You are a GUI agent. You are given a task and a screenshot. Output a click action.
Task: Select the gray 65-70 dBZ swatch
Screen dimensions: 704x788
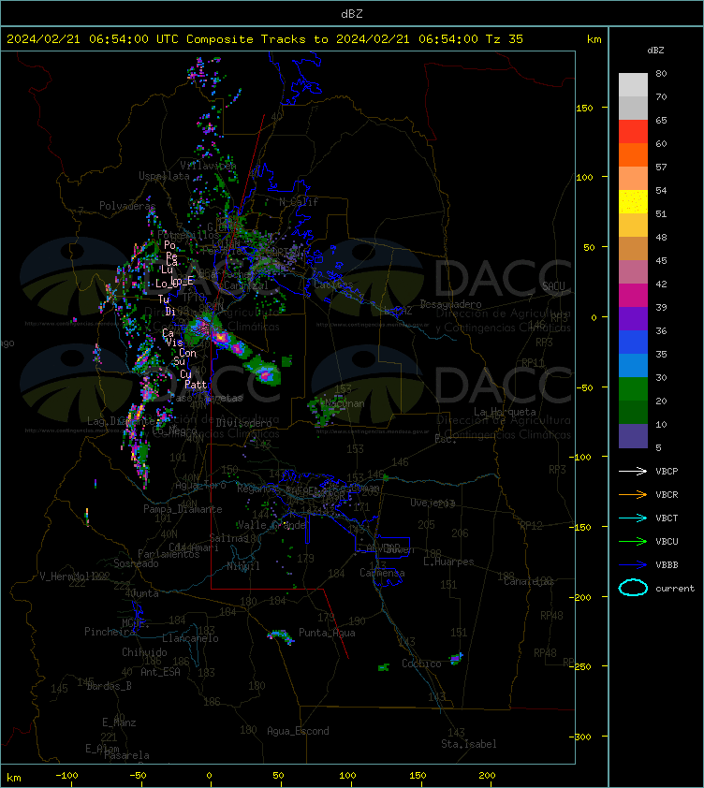pos(633,108)
